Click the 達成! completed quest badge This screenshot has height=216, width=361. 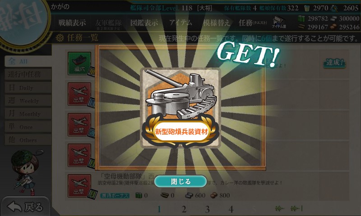click(x=334, y=63)
